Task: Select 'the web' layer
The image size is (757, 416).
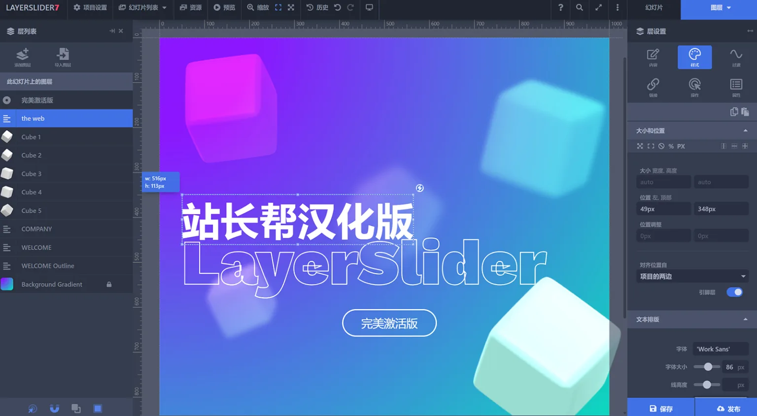Action: (67, 118)
